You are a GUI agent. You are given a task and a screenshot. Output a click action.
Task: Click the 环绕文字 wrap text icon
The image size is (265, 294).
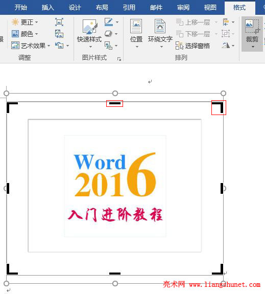[160, 26]
